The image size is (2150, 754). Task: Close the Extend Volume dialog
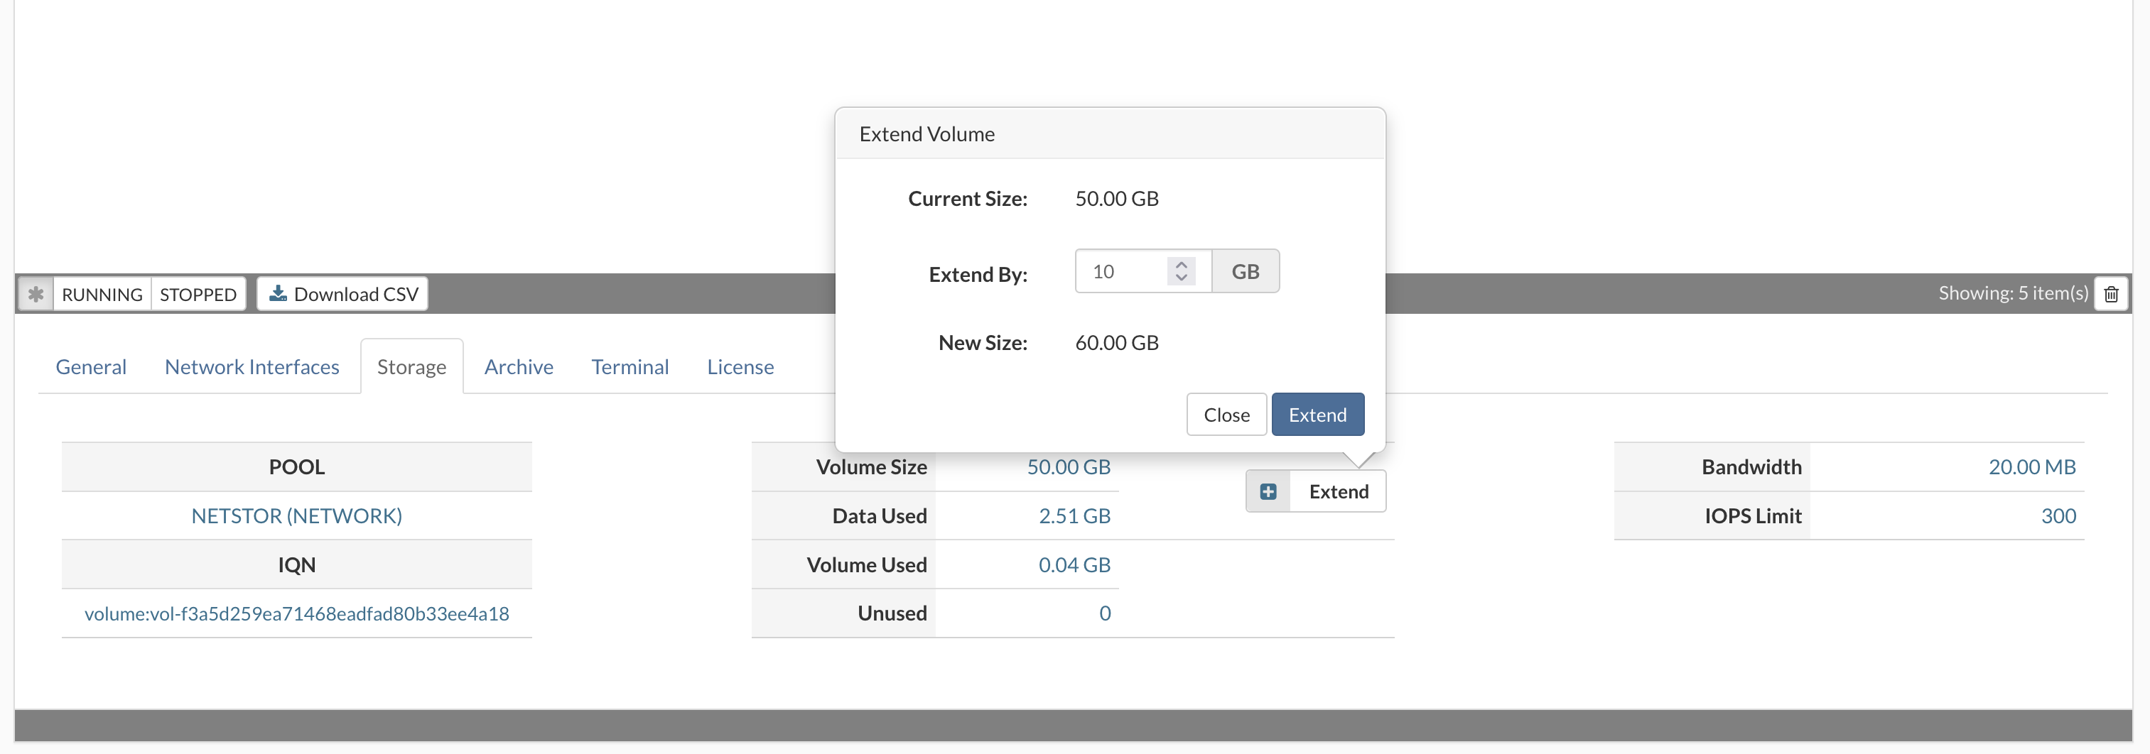(1226, 414)
